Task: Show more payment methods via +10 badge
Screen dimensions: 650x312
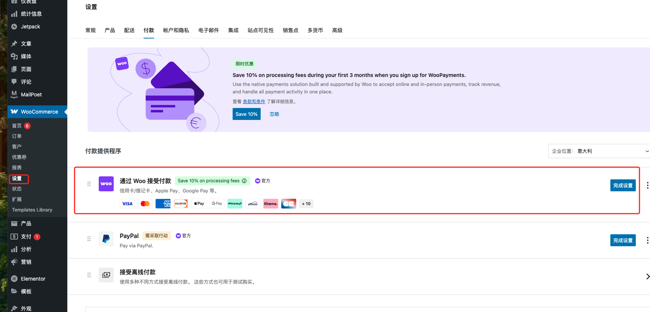Action: pos(306,204)
